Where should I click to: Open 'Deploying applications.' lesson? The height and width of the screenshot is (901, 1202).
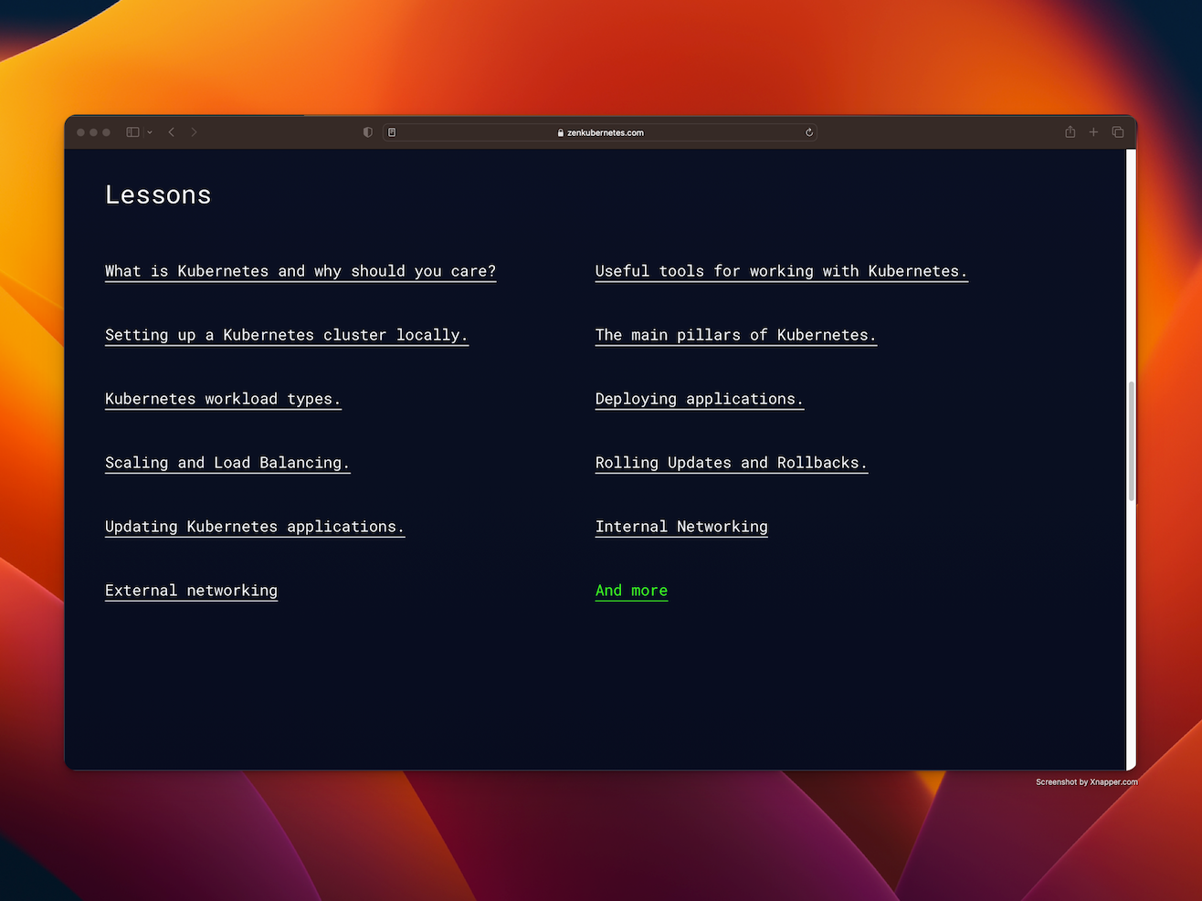click(x=700, y=399)
